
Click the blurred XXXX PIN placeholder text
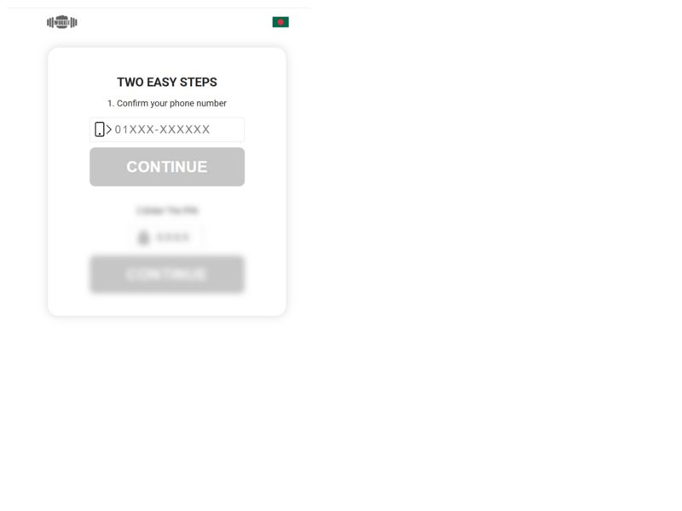coord(173,238)
